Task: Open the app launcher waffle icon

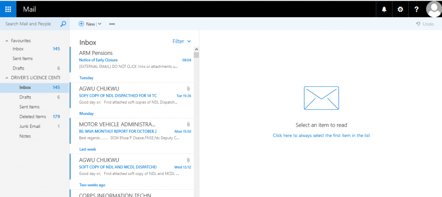Action: [8, 9]
